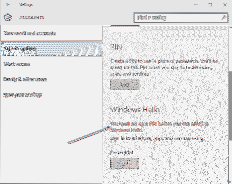Click the PIN heading
Image resolution: width=232 pixels, height=184 pixels.
click(x=116, y=47)
